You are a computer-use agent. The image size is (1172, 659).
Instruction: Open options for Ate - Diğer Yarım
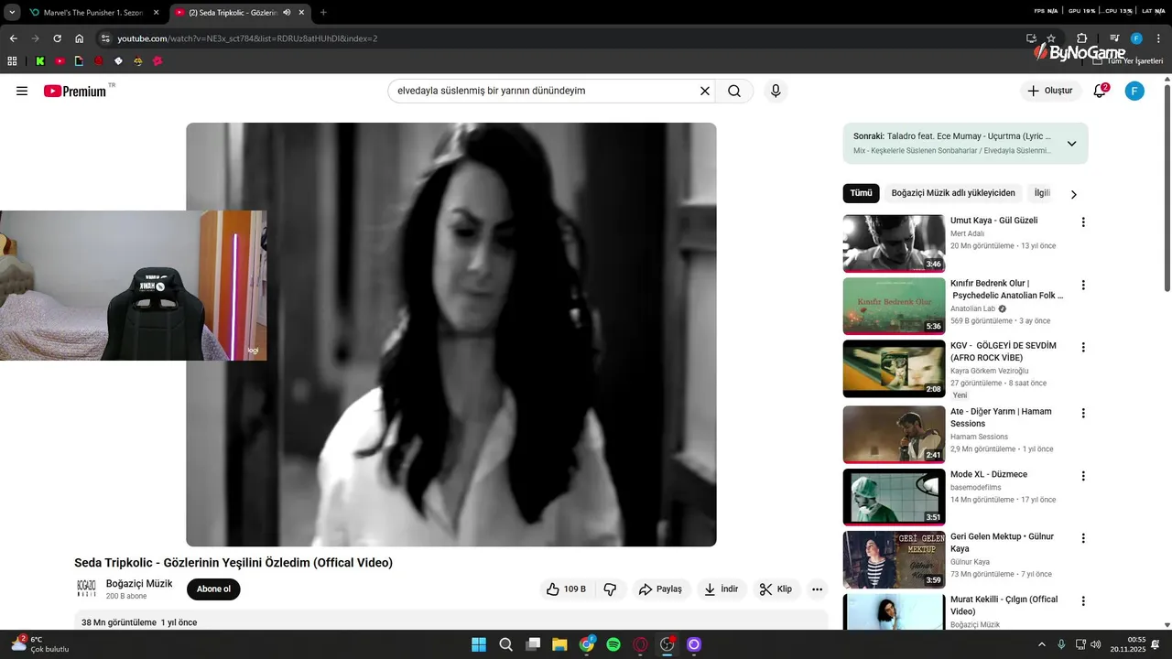click(1083, 414)
